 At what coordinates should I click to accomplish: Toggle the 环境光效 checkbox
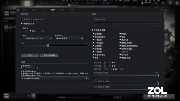pyautogui.click(x=93, y=40)
